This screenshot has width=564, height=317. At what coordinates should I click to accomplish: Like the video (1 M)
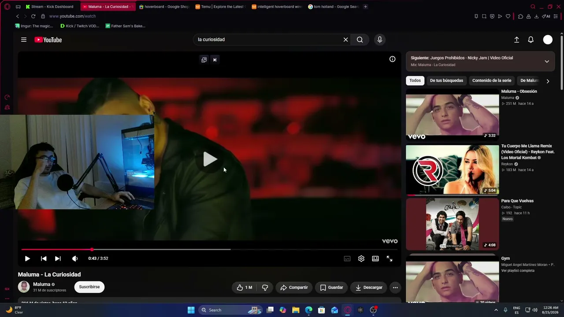coord(245,288)
